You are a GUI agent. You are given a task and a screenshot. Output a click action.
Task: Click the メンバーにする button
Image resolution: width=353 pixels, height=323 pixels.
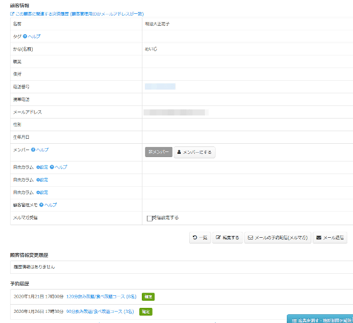[x=195, y=152]
